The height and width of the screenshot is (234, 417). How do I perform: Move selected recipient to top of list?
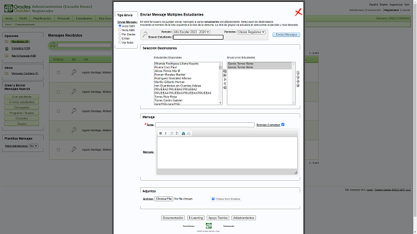point(298,73)
